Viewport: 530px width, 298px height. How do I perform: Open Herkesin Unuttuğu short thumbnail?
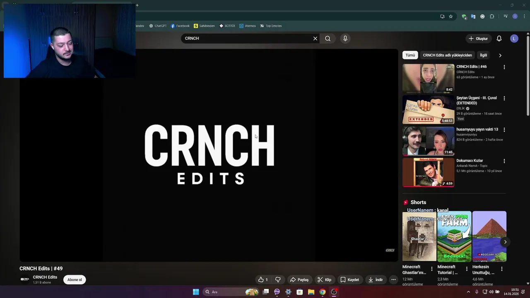click(x=489, y=236)
